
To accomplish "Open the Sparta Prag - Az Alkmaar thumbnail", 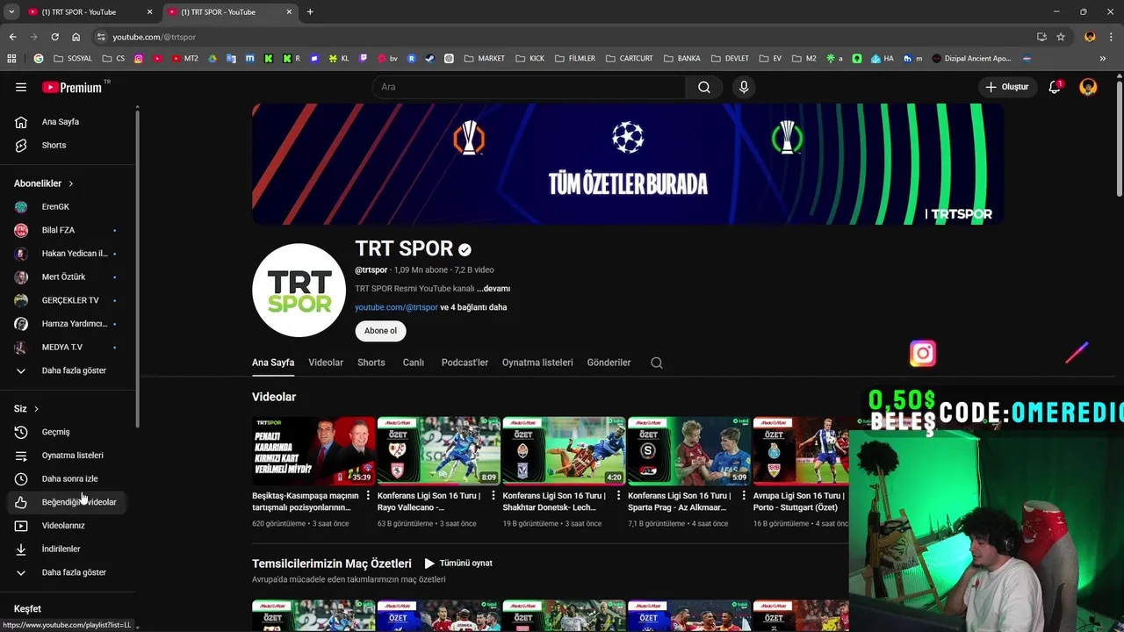I will click(x=689, y=451).
